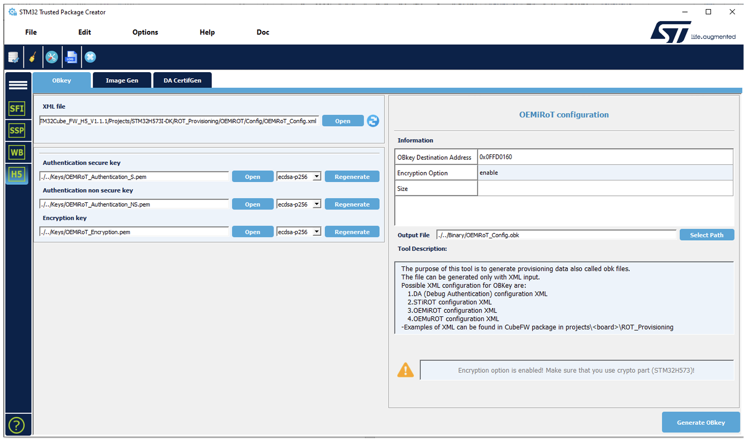The image size is (744, 443).
Task: Click the OEMiRoT_Authentication_NS.pem path field
Action: tap(134, 204)
